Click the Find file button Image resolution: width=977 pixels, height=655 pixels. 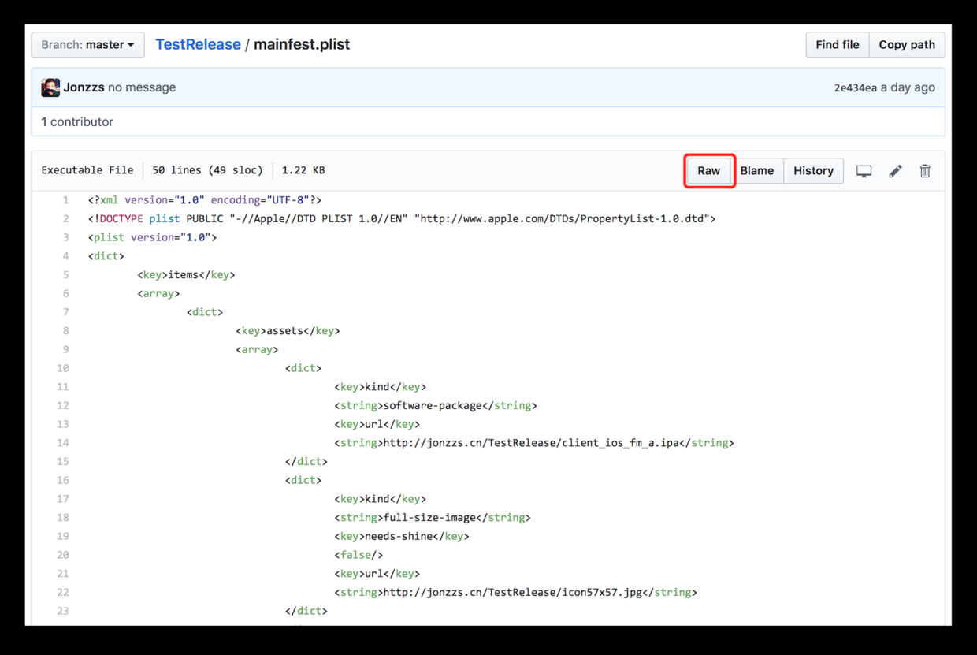837,45
